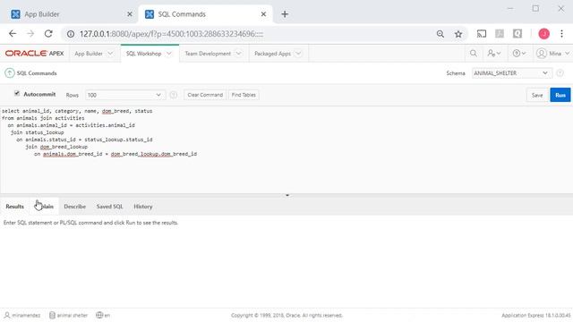Open the browser zoom magnifier icon
The height and width of the screenshot is (322, 573).
click(440, 34)
